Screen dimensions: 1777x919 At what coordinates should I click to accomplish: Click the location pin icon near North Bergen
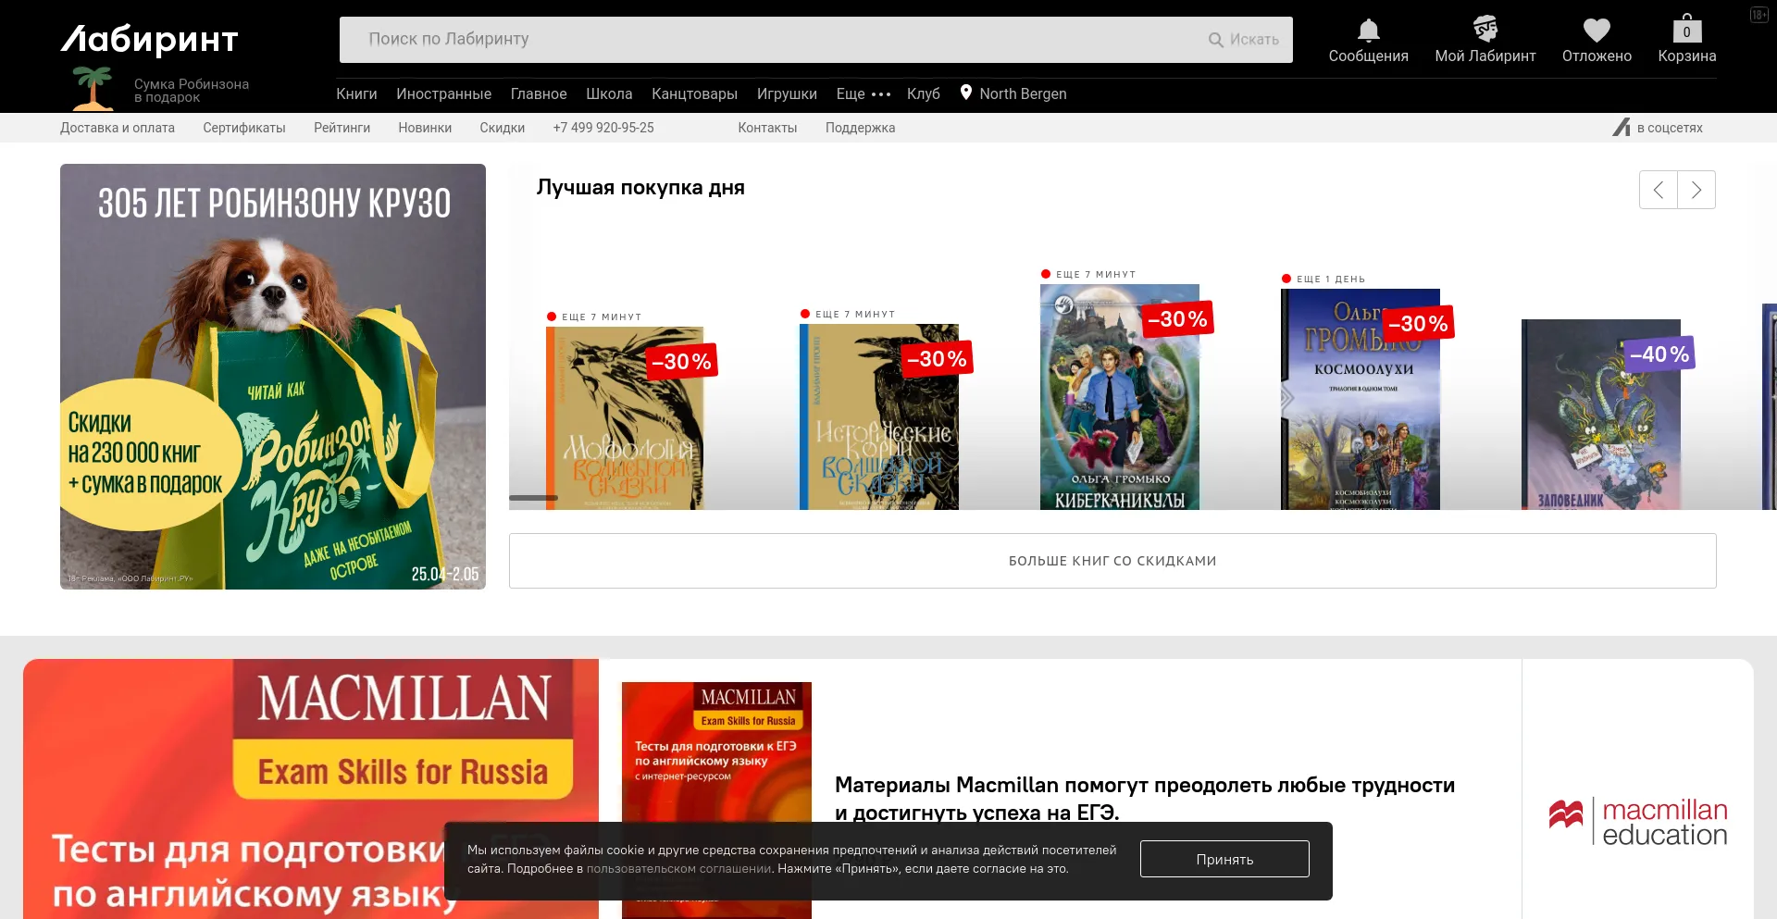965,93
